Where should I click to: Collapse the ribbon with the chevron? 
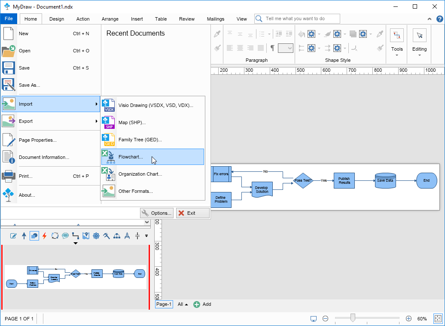click(430, 19)
